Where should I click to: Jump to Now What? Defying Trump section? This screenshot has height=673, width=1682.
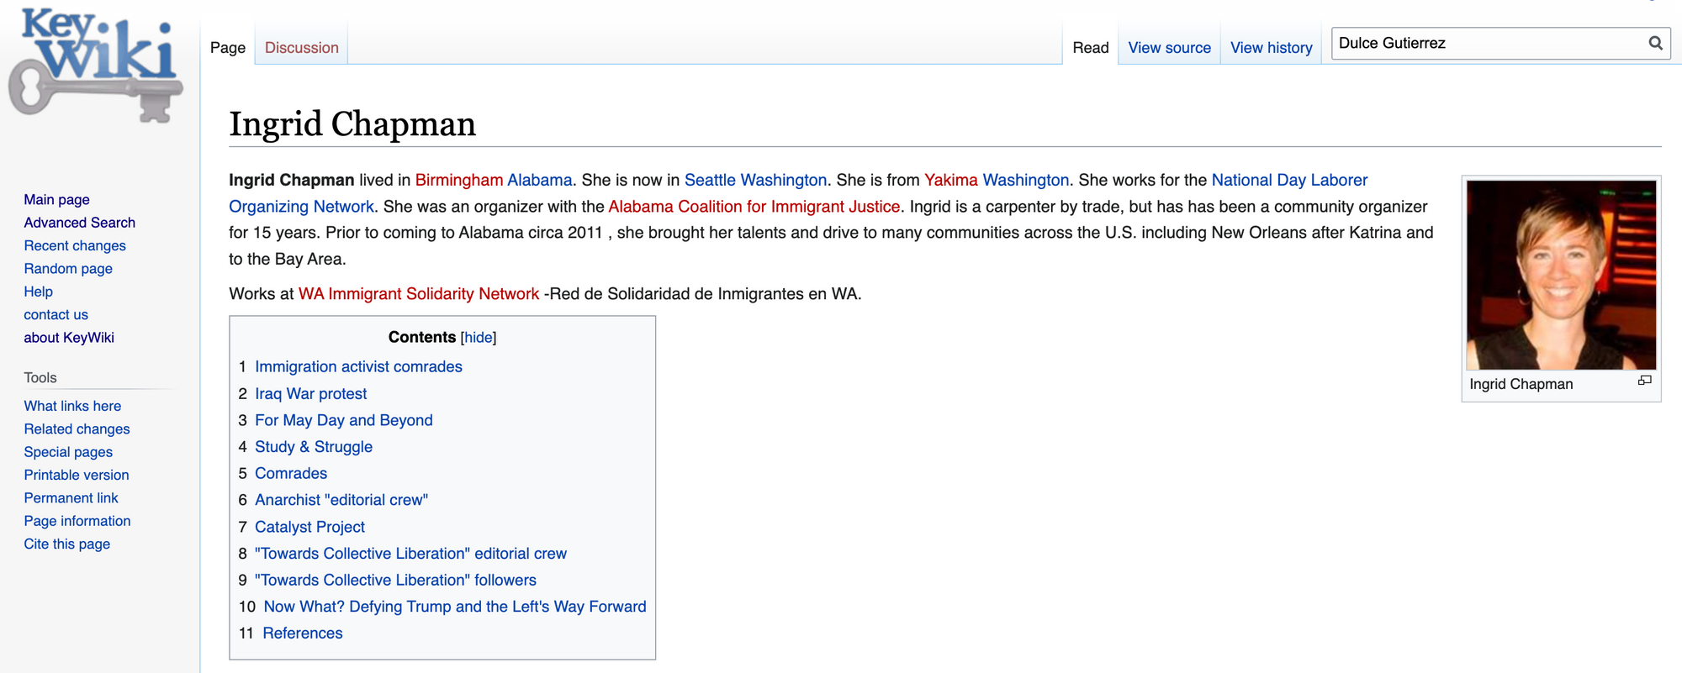tap(455, 607)
